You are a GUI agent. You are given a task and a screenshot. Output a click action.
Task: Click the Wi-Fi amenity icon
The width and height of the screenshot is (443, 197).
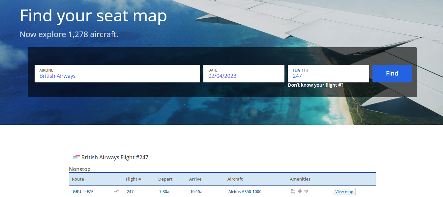pos(306,191)
